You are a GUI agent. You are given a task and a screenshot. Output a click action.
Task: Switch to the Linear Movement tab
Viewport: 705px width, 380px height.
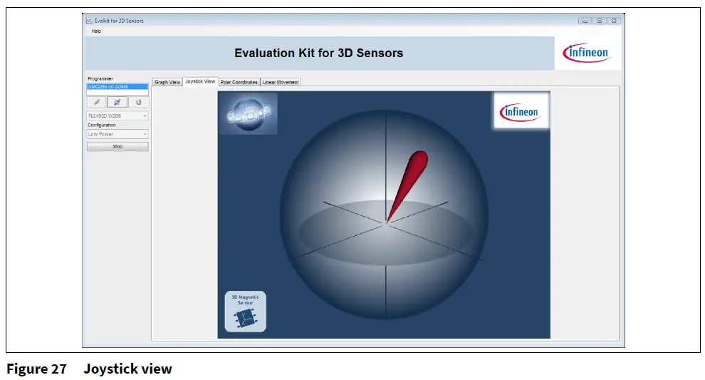tap(281, 82)
